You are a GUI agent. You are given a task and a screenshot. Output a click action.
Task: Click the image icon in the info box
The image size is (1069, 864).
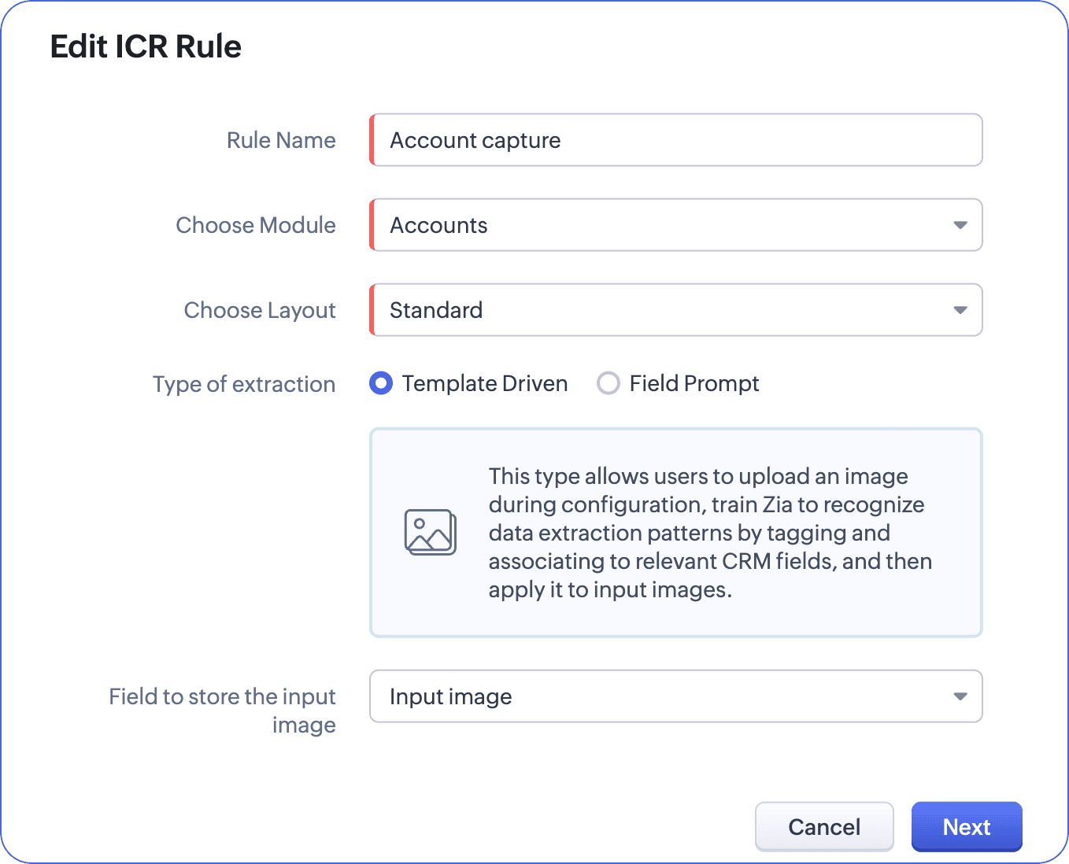[x=430, y=533]
